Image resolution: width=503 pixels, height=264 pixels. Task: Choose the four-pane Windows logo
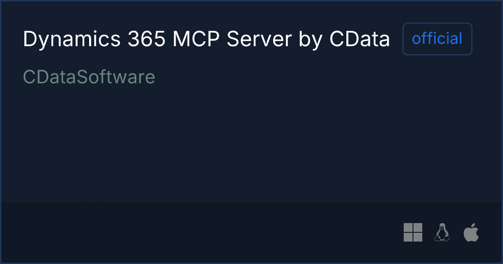tap(413, 232)
